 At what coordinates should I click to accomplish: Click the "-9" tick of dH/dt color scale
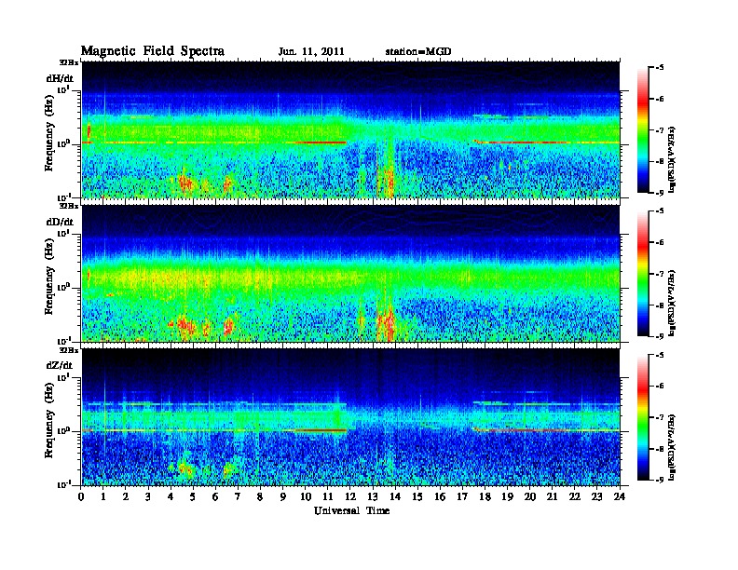660,193
